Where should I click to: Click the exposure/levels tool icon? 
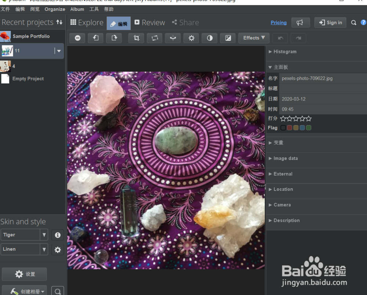[228, 38]
